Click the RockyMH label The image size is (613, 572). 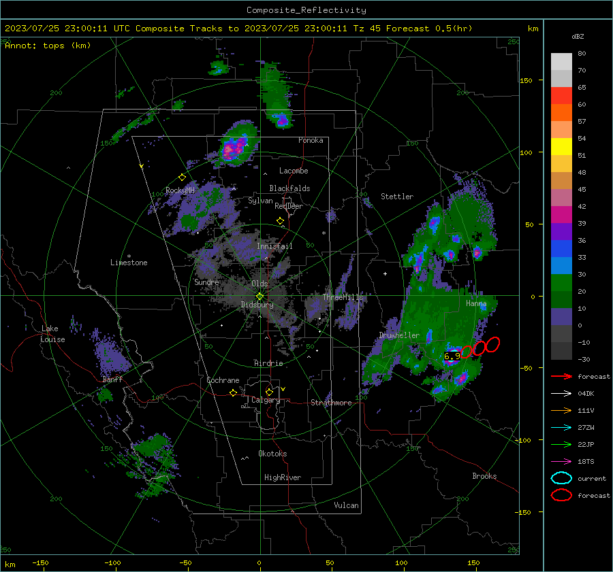[x=180, y=190]
